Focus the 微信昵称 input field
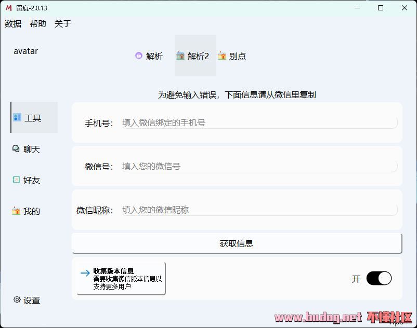The image size is (417, 328). pyautogui.click(x=259, y=210)
